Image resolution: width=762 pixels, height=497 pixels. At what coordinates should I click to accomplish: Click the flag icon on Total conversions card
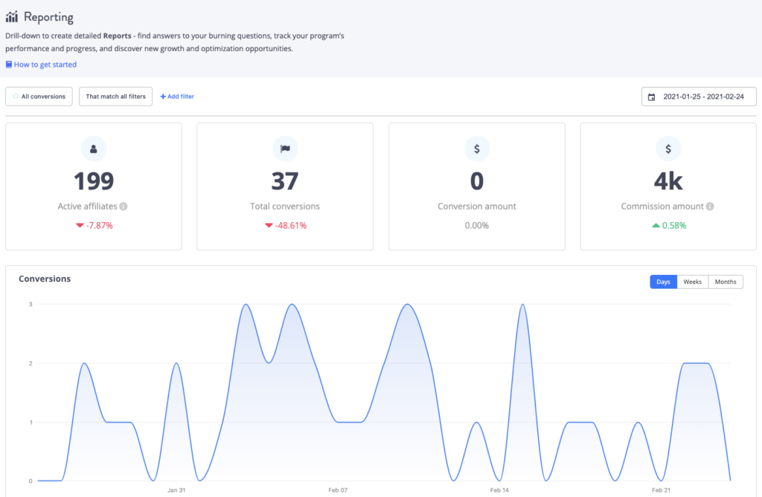[285, 149]
